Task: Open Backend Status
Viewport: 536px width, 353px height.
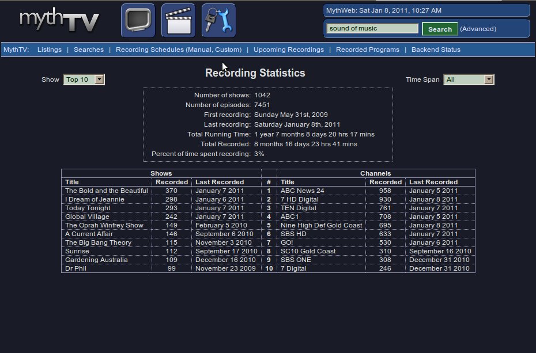Action: pyautogui.click(x=436, y=50)
